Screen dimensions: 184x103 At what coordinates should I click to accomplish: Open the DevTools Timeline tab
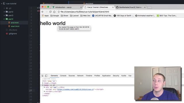[x=89, y=76]
